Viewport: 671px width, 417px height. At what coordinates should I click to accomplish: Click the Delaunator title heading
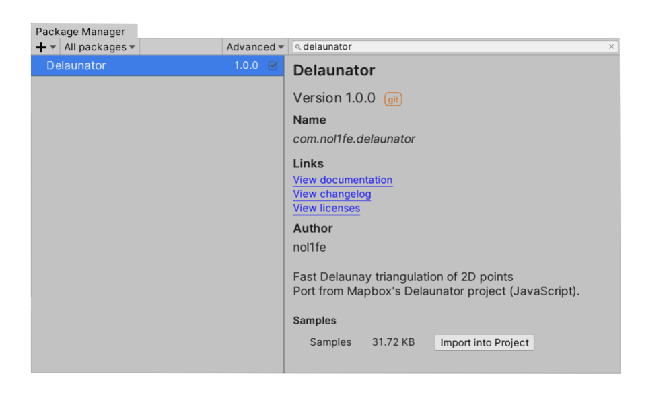[334, 71]
